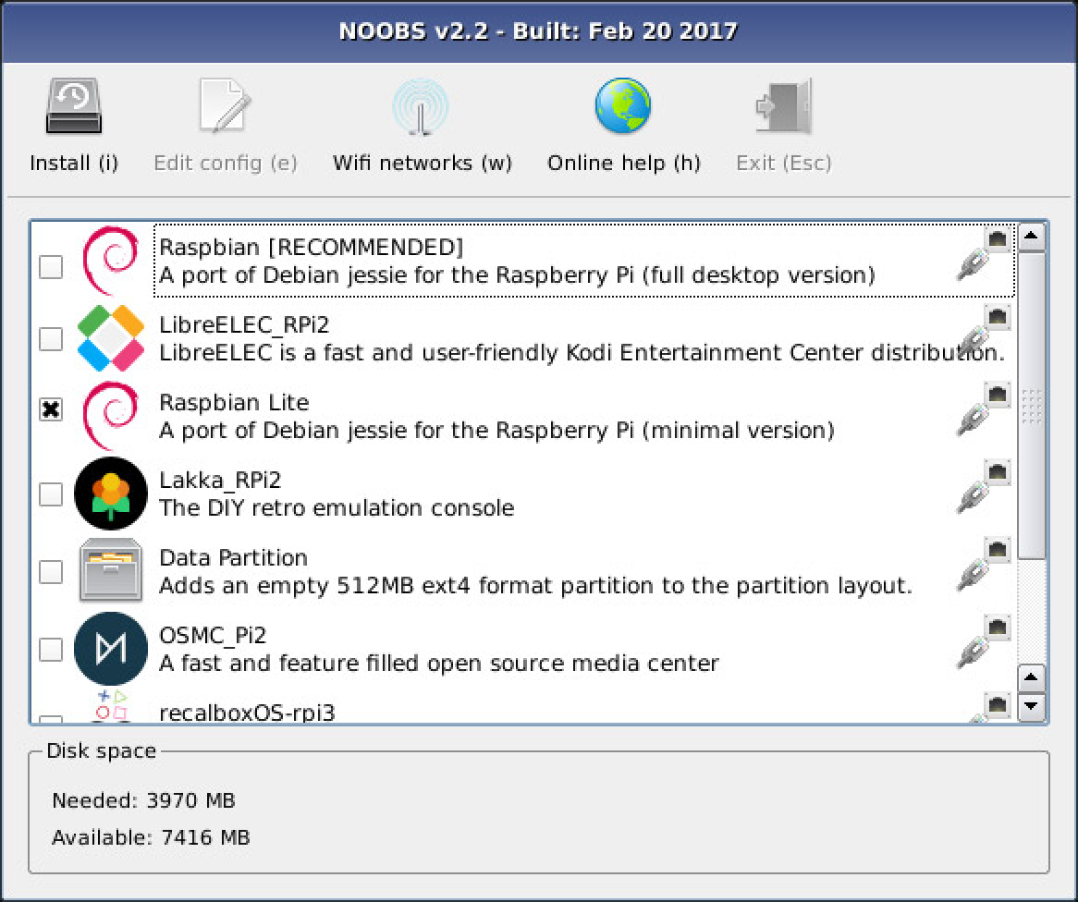Viewport: 1078px width, 902px height.
Task: Click the Install disk icon
Action: coord(74,105)
